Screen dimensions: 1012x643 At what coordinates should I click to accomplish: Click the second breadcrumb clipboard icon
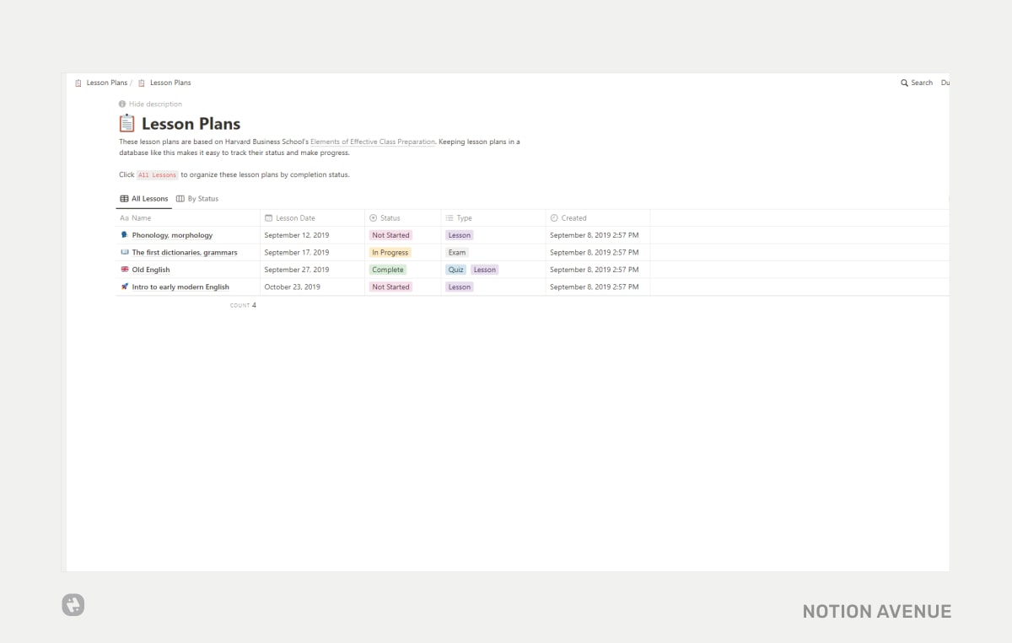[142, 83]
